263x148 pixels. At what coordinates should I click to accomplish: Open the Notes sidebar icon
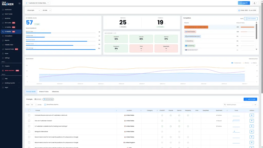click(x=3, y=53)
